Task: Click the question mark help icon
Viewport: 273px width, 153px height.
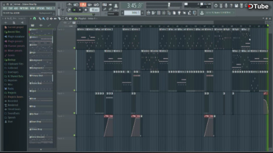Action: [x=231, y=6]
